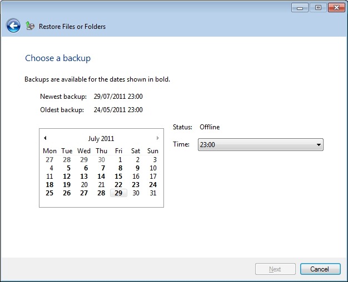The image size is (348, 282).
Task: Pick July 5 in the calendar
Action: (x=67, y=168)
